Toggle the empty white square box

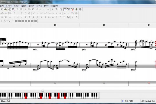tap(13, 21)
